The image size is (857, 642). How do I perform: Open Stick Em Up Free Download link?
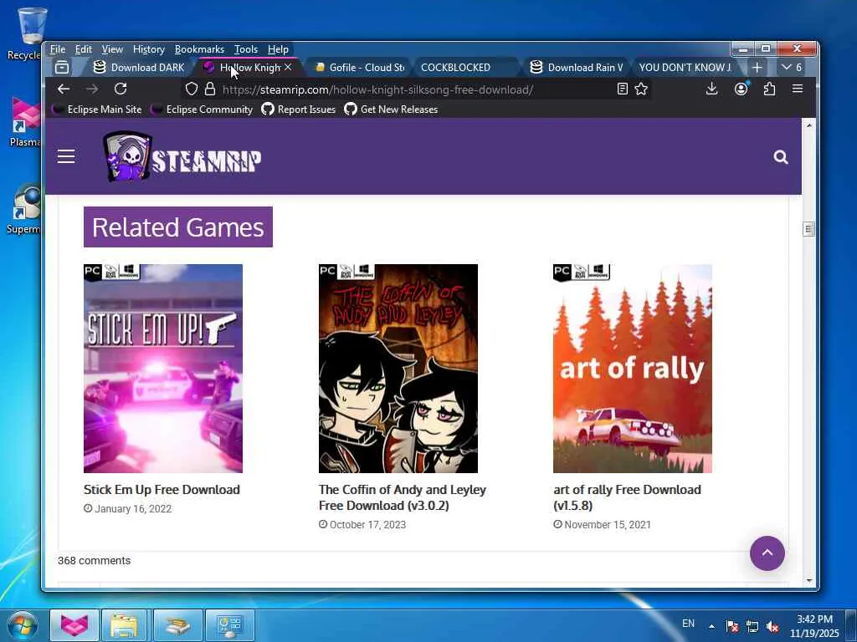(162, 490)
